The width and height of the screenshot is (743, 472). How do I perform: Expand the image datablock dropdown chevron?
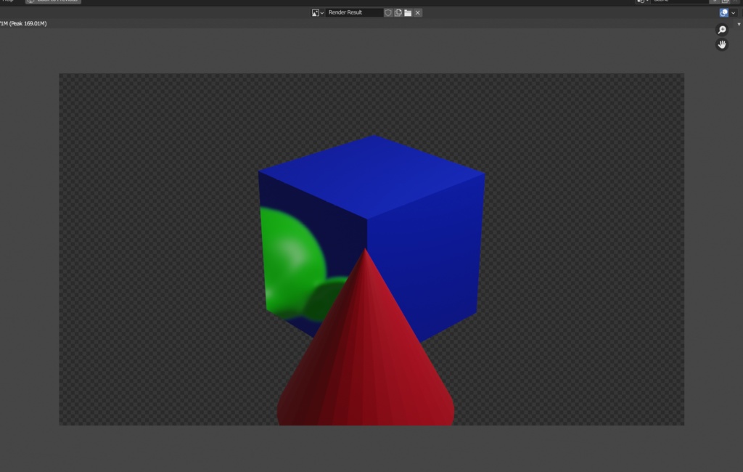pos(322,12)
